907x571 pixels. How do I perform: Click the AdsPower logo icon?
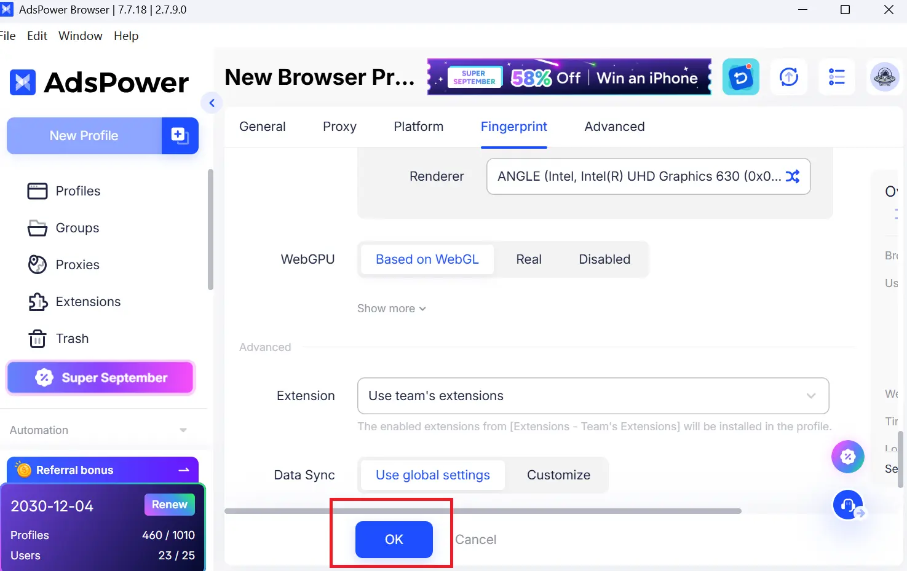[23, 82]
